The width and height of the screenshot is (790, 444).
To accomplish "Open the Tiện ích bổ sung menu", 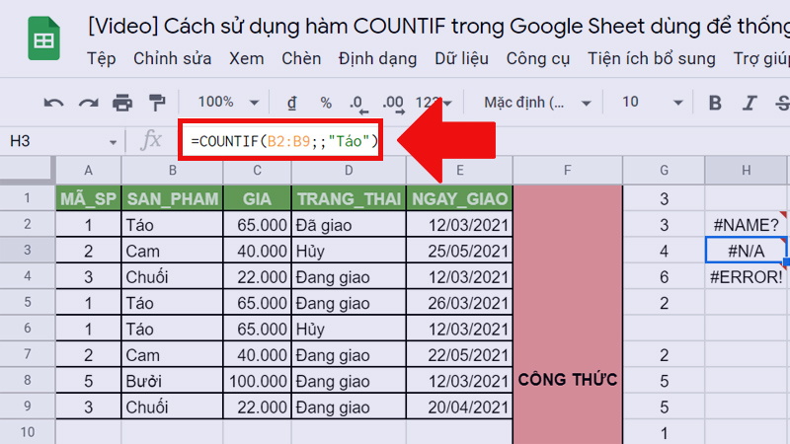I will point(651,59).
